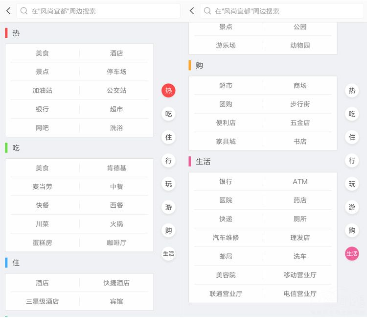Tap the 住 index circle in the left panel
Image resolution: width=367 pixels, height=318 pixels.
coord(168,137)
